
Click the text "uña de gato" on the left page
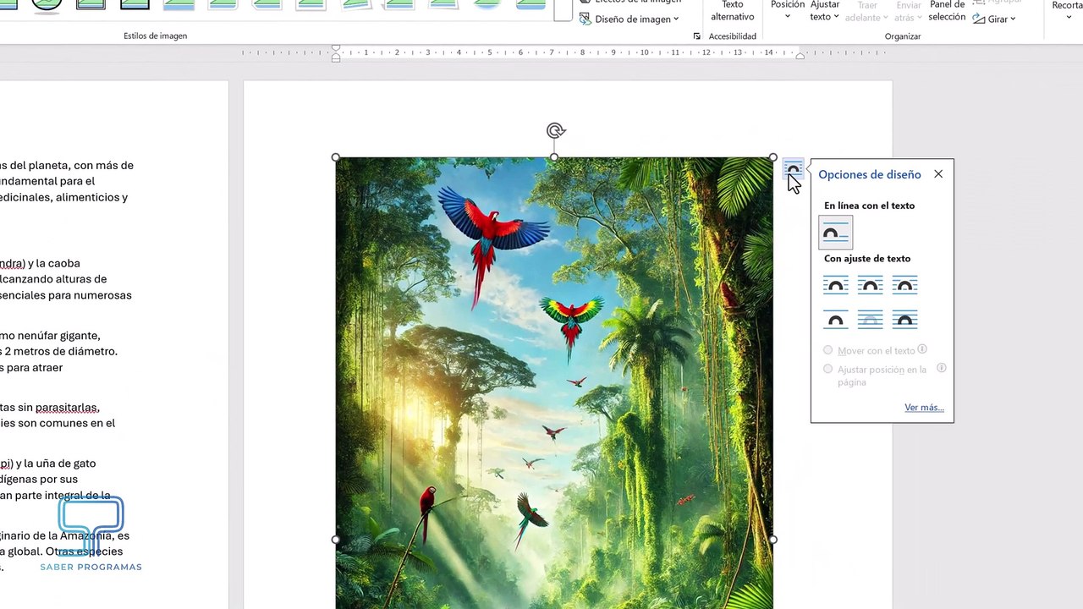(67, 464)
